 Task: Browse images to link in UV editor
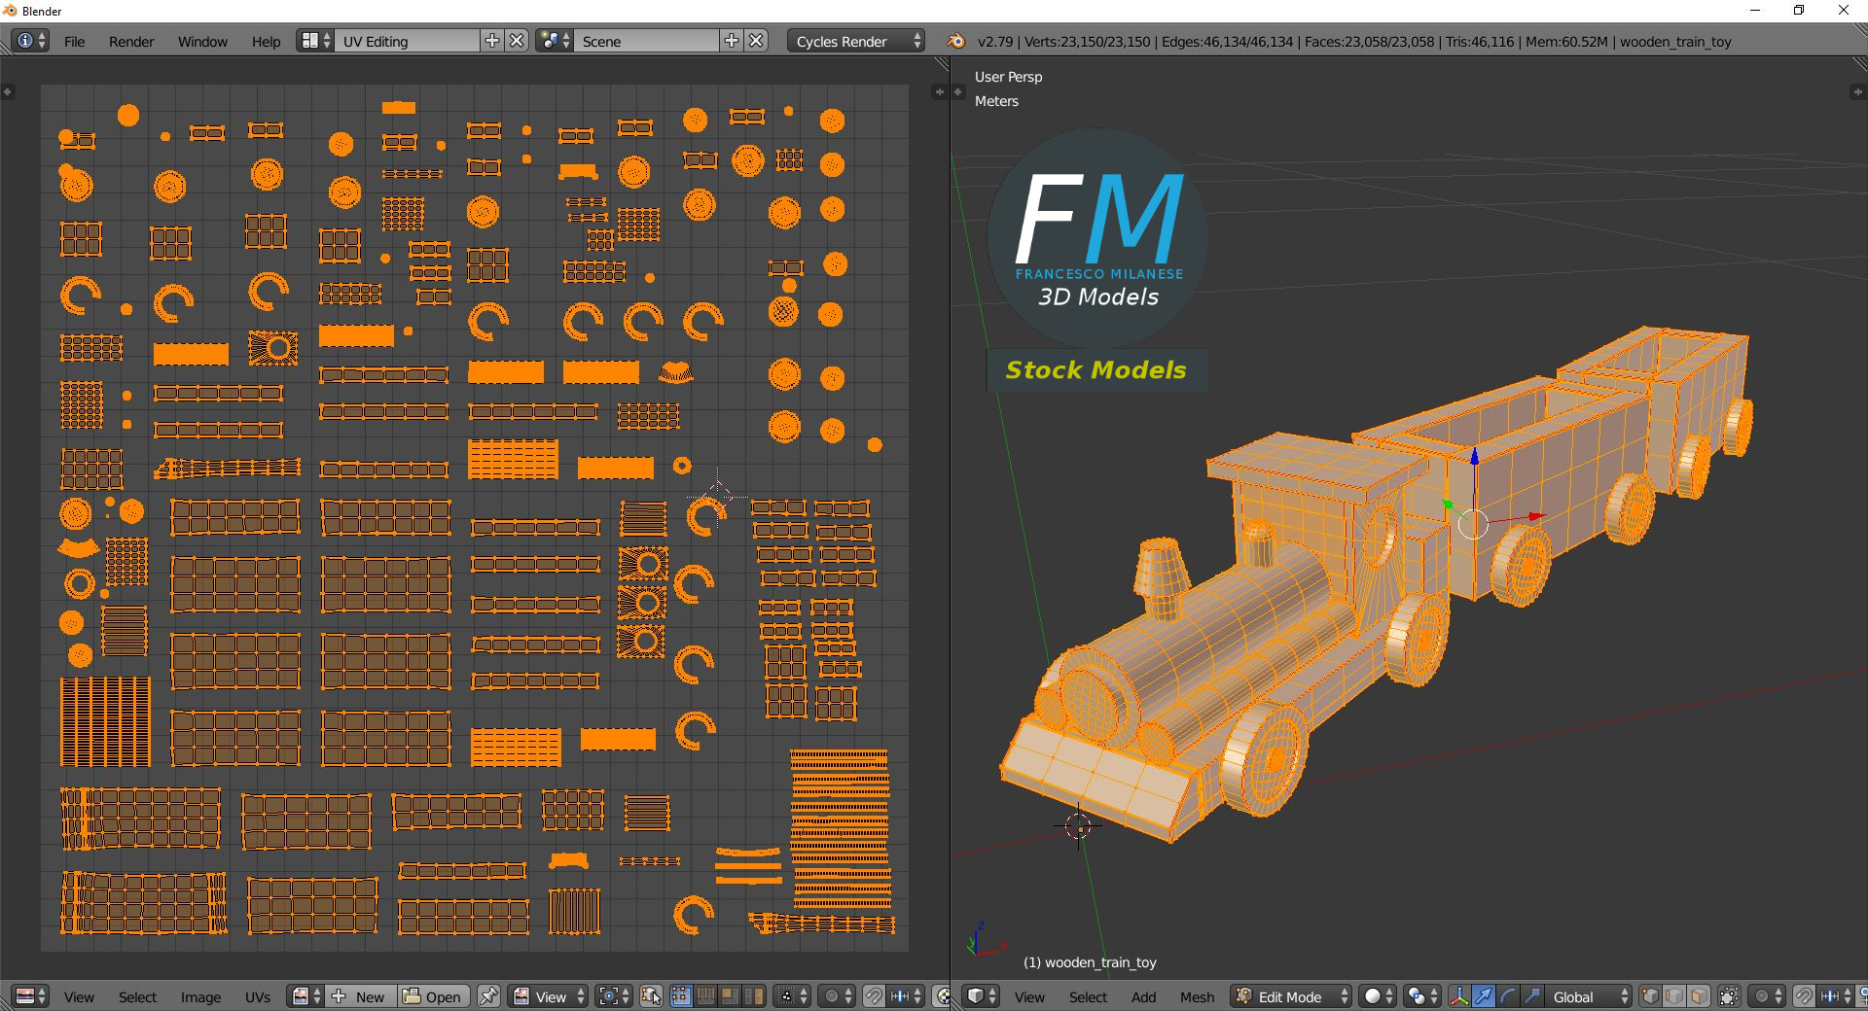[x=306, y=996]
